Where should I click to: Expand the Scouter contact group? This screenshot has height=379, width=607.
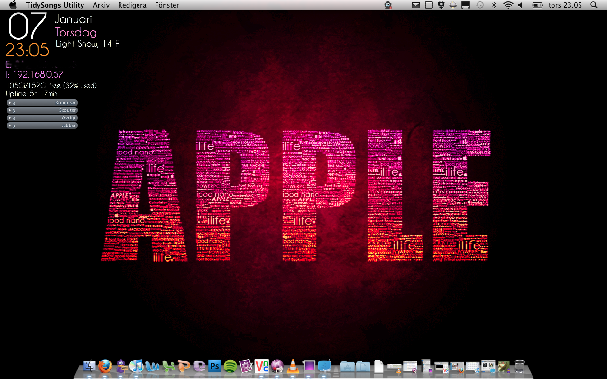point(42,110)
